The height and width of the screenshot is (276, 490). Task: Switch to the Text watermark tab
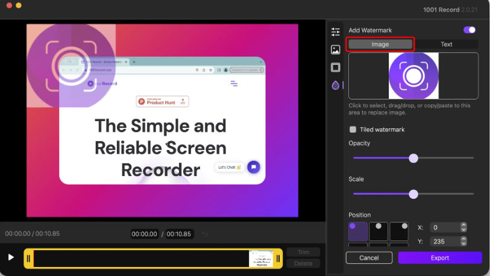pos(446,45)
